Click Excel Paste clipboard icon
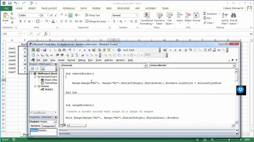 tap(6, 16)
